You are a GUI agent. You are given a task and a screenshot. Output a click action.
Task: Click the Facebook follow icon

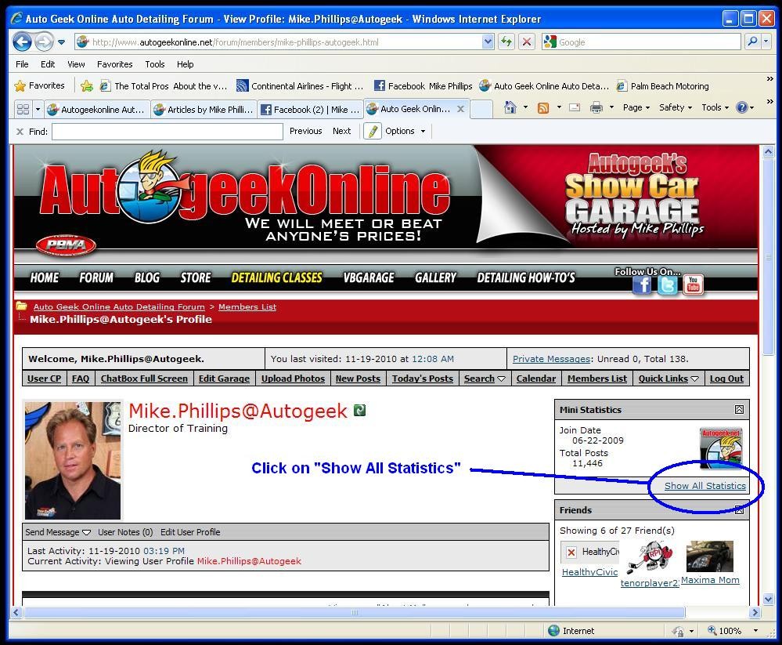[x=643, y=285]
